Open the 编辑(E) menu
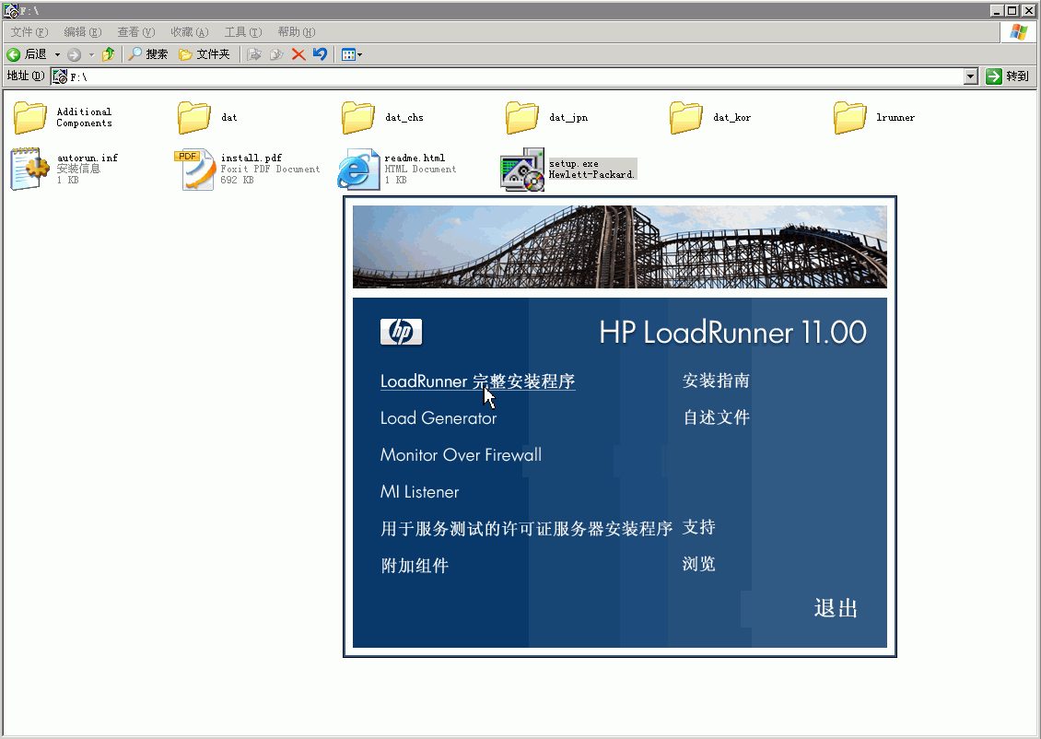Image resolution: width=1041 pixels, height=739 pixels. click(82, 32)
